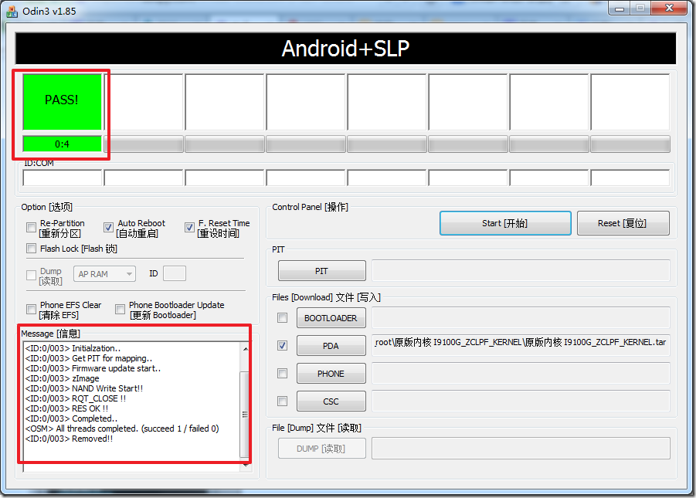Close the Odin3 window
Viewport: 696px width, 498px height.
point(670,8)
